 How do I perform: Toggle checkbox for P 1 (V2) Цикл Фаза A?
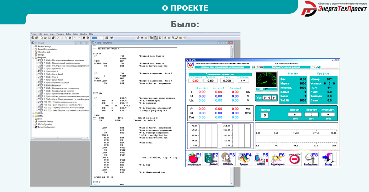(x=39, y=69)
